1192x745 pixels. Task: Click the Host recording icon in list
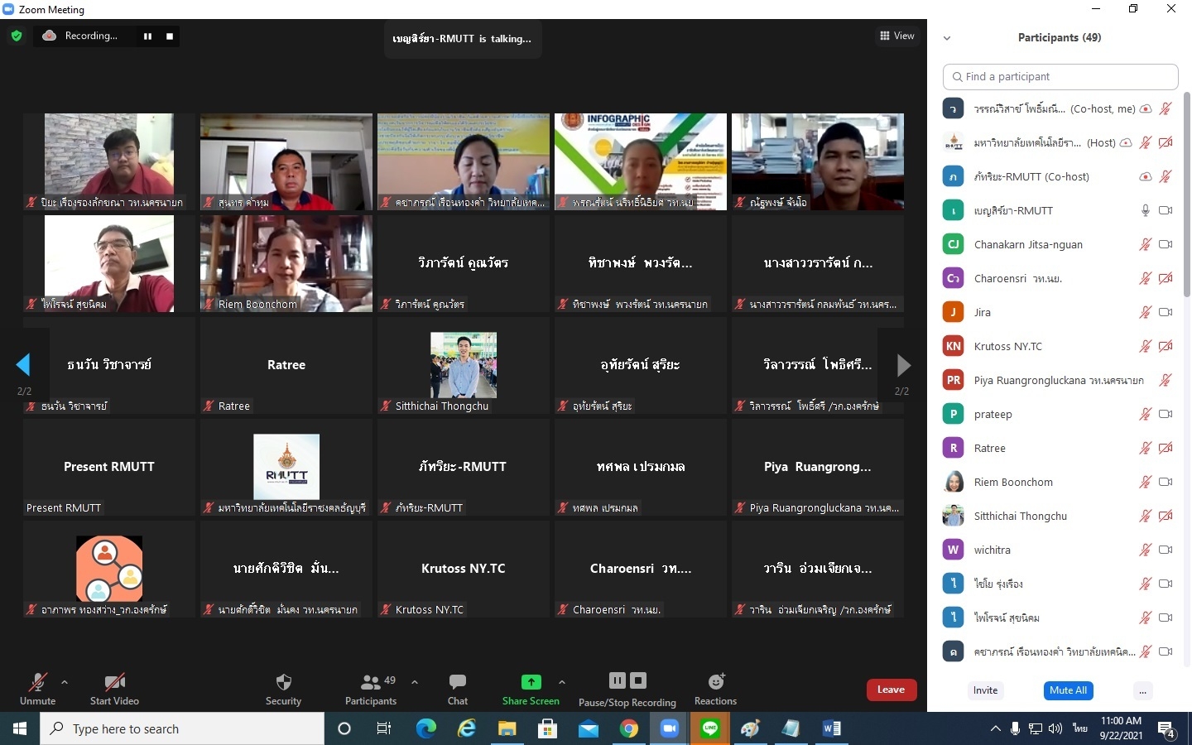(1126, 142)
